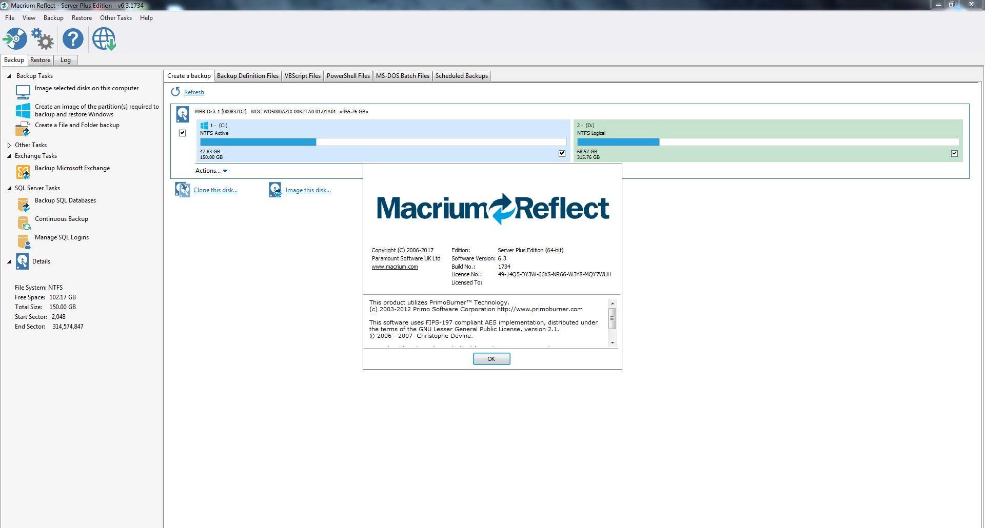Select Create a File and Folder backup
985x528 pixels.
77,125
